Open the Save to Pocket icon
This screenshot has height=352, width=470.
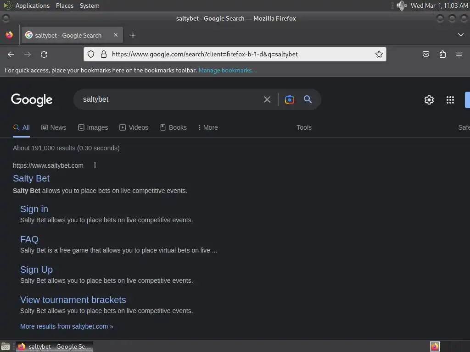425,54
